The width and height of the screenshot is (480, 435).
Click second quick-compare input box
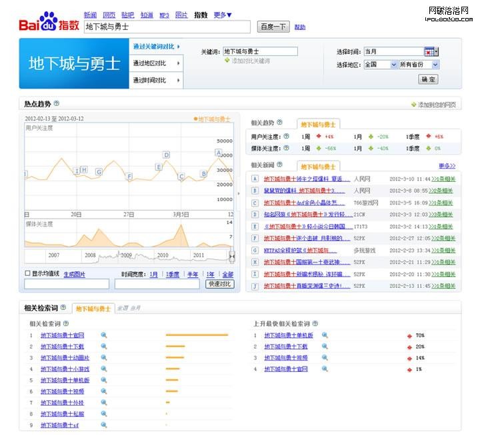pyautogui.click(x=157, y=284)
